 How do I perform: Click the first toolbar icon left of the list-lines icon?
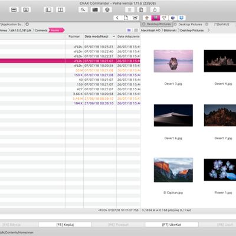coord(14,9)
